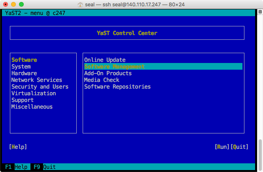Choose the Virtualization category

(x=33, y=93)
